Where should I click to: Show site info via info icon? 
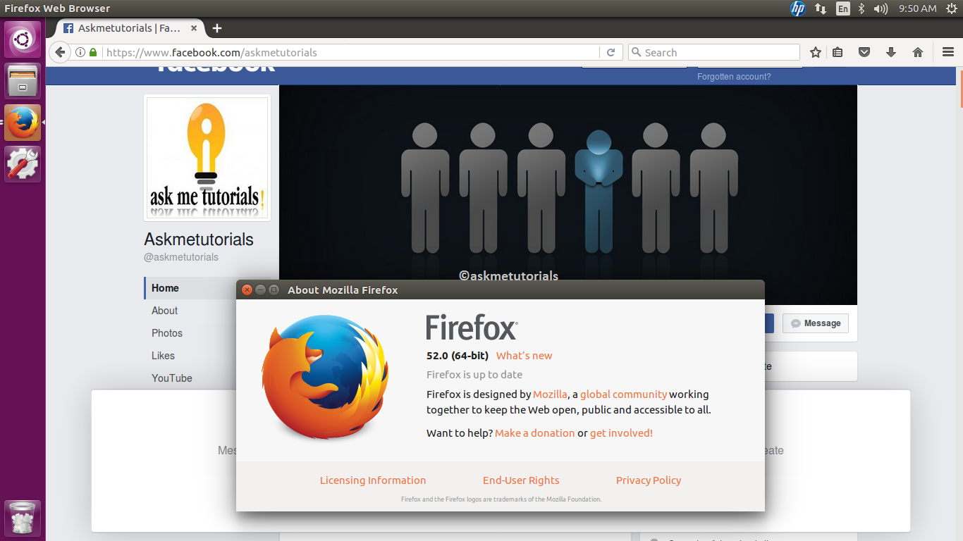(80, 52)
